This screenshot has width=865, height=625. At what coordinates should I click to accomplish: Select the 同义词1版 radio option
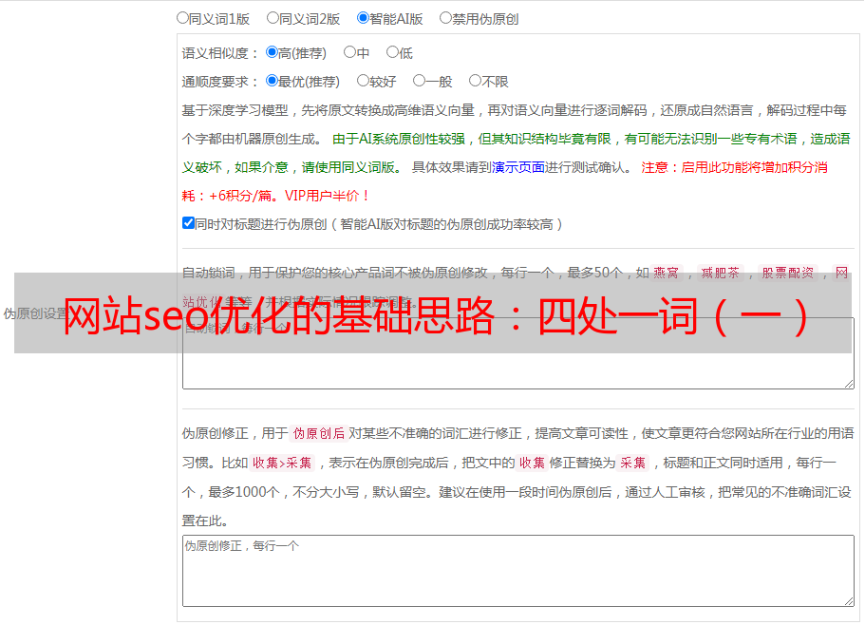point(182,18)
